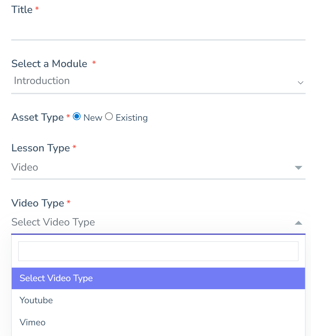Click the Select a Module chevron icon
The width and height of the screenshot is (311, 336).
point(300,83)
